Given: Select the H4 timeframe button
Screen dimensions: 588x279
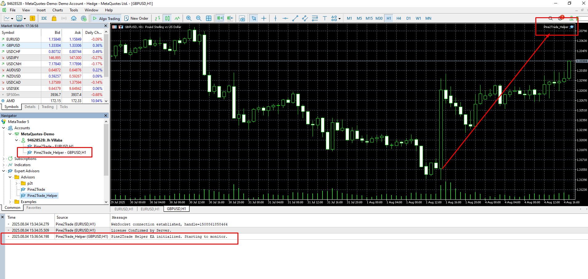Looking at the screenshot, I should [x=399, y=18].
